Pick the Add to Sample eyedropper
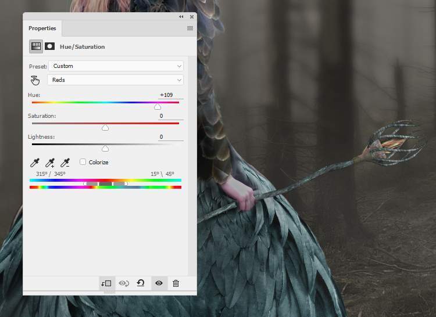The width and height of the screenshot is (436, 317). [x=50, y=163]
